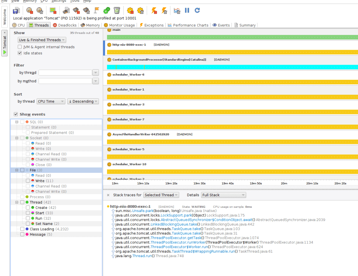Image resolution: width=358 pixels, height=276 pixels.
Task: Uncheck the Show events checkbox
Action: pos(15,114)
